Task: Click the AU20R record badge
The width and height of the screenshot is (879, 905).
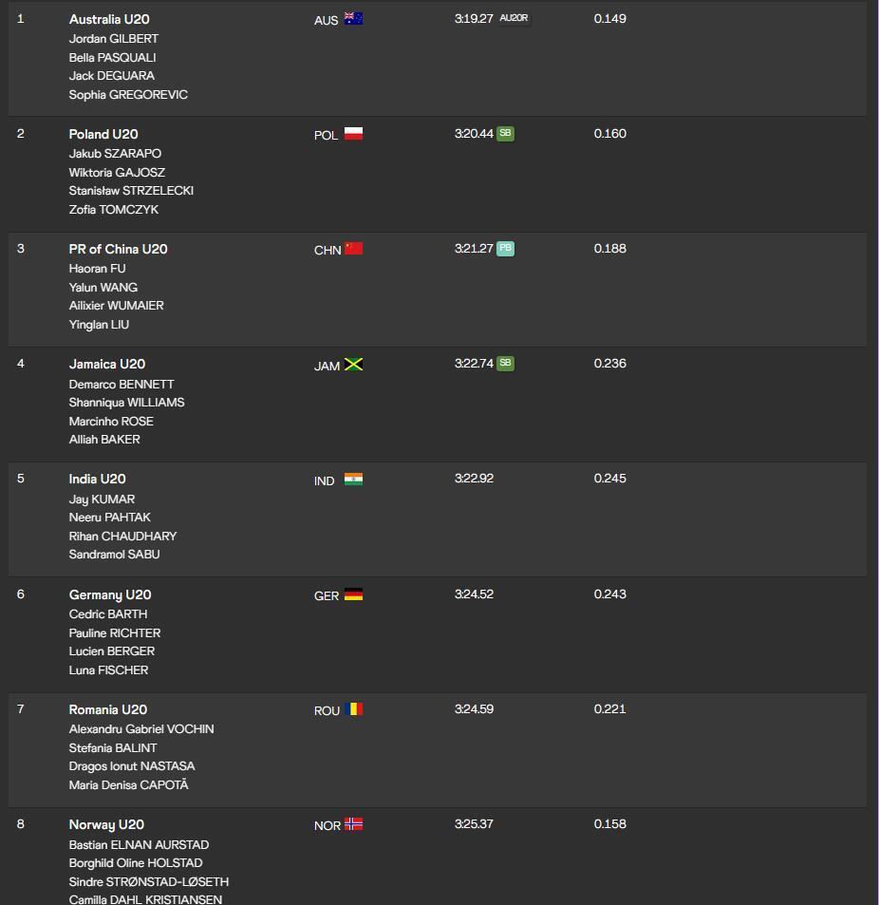Action: pyautogui.click(x=514, y=18)
